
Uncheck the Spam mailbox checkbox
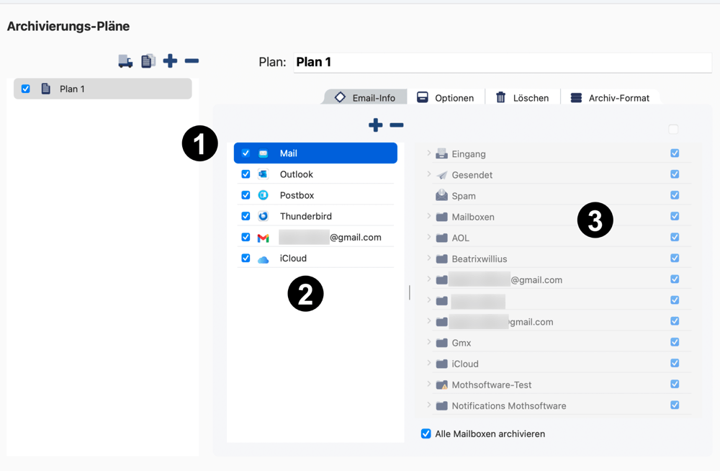point(675,195)
